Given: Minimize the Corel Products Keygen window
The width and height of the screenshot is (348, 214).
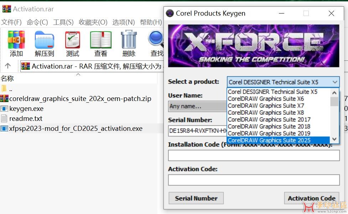Looking at the screenshot, I should [x=282, y=13].
